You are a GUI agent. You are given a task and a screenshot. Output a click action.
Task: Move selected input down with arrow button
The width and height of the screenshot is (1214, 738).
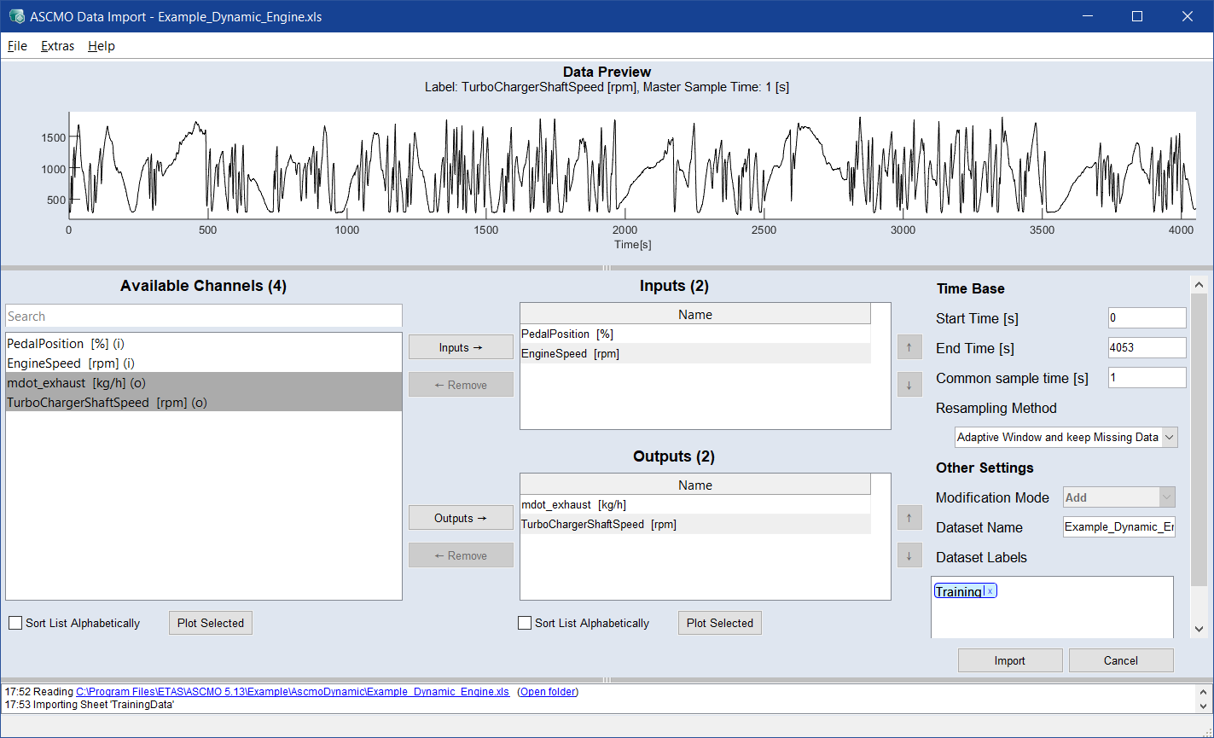tap(909, 385)
